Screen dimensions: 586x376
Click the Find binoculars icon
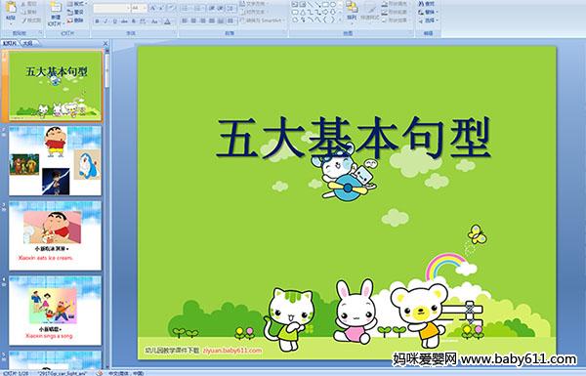tap(421, 4)
